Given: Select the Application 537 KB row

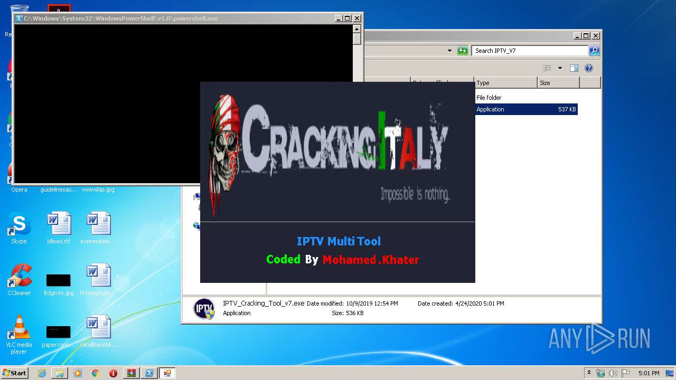Looking at the screenshot, I should coord(526,109).
